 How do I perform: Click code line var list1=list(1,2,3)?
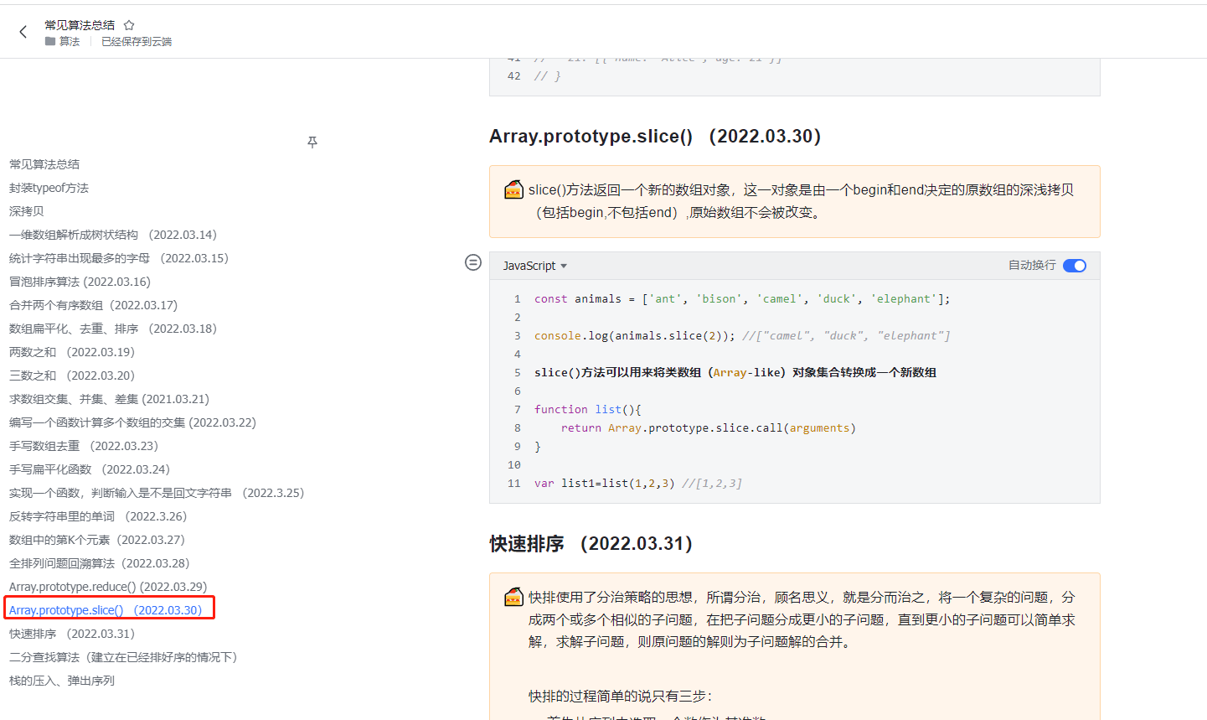(x=638, y=483)
